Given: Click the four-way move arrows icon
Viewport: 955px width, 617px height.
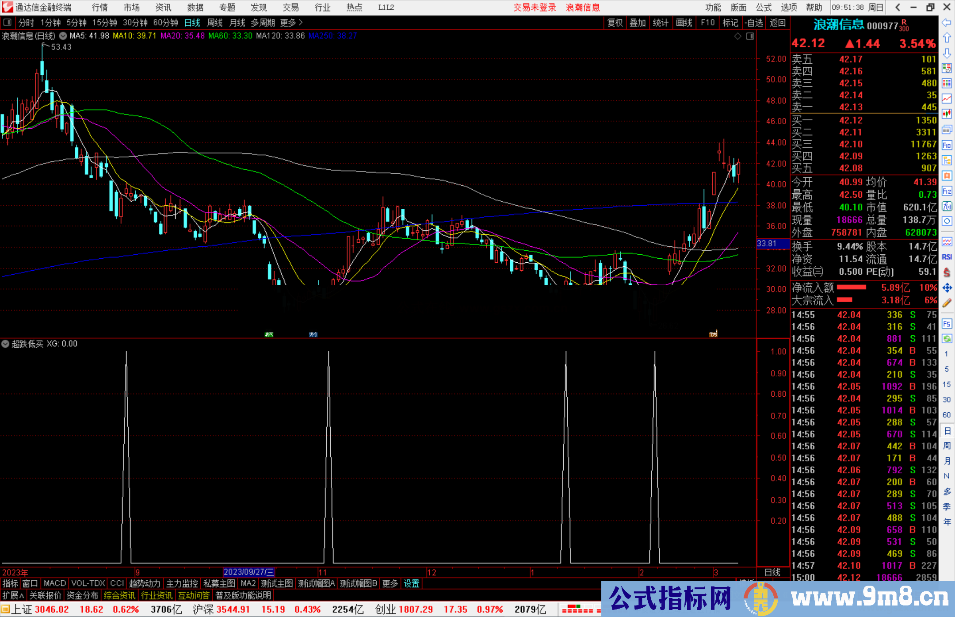Looking at the screenshot, I should click(x=947, y=288).
